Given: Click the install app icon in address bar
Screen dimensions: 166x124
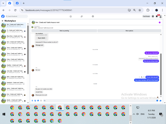Looking at the screenshot, I should tap(129, 10).
